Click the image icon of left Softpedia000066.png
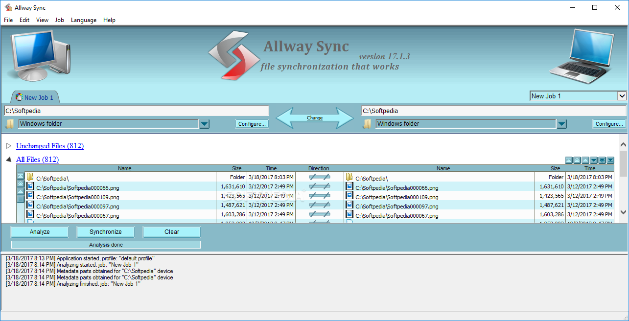The height and width of the screenshot is (321, 629). (30, 186)
